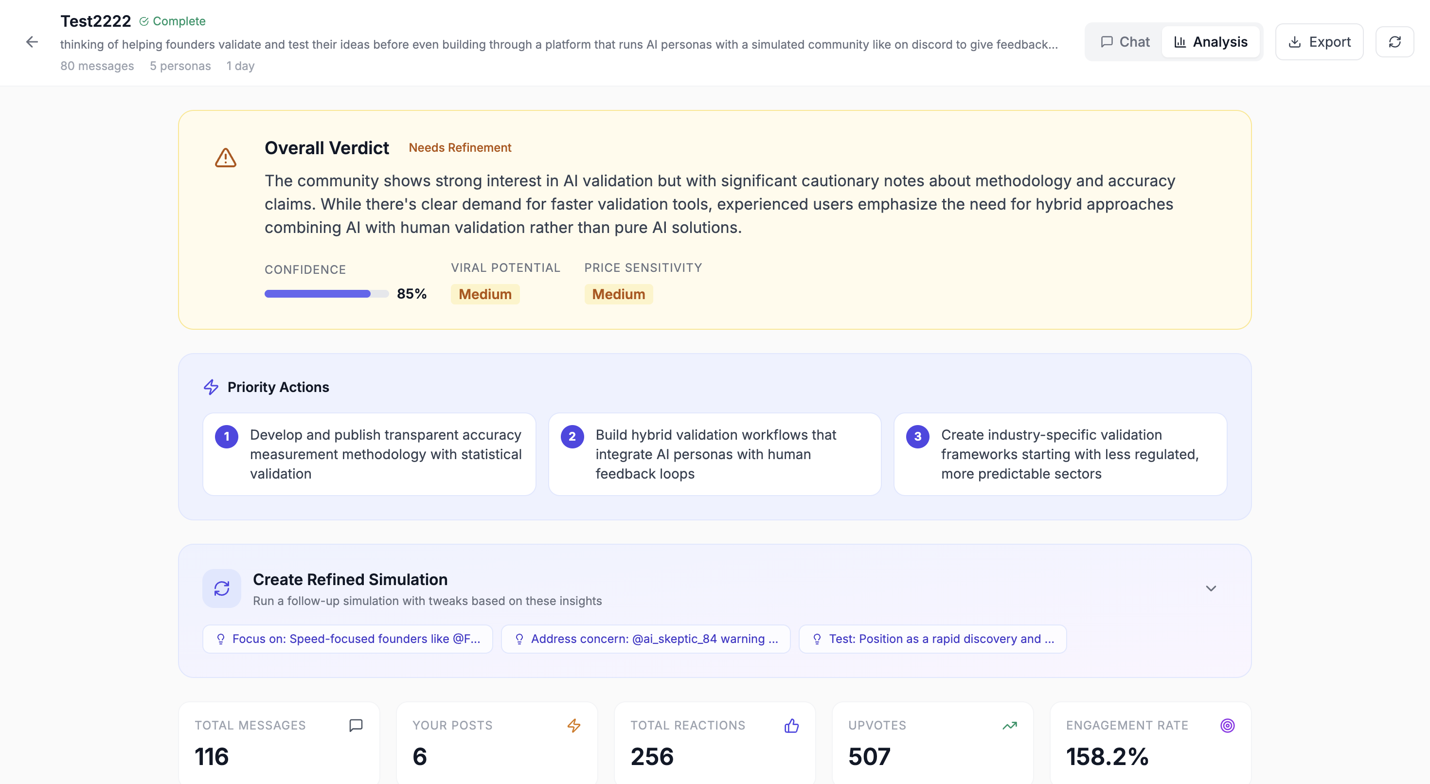
Task: Select the Test: Position as rapid discovery suggestion
Action: tap(932, 639)
